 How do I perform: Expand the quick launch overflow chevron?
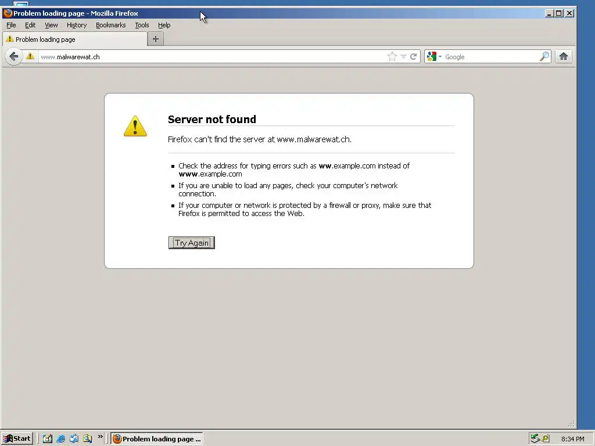tap(100, 437)
